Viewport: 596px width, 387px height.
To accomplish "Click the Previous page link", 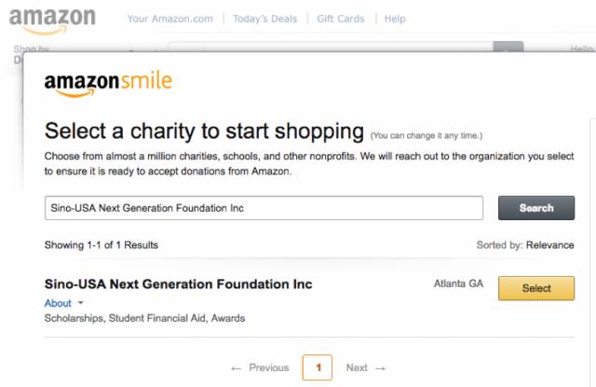I will tap(269, 367).
